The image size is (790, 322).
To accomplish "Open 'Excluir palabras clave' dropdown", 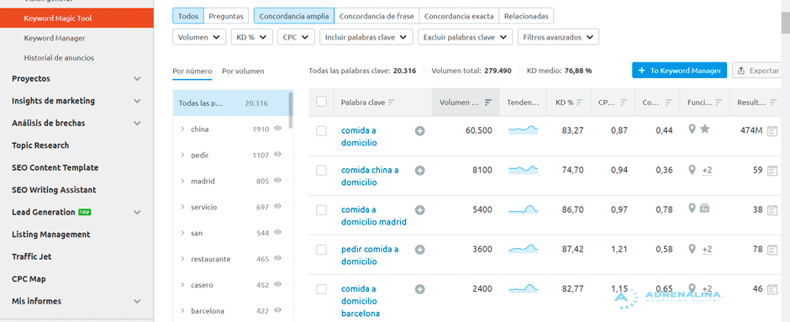I will [465, 37].
